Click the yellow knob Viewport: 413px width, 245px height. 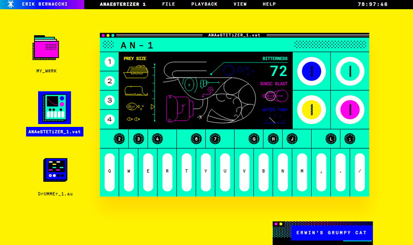coord(312,109)
